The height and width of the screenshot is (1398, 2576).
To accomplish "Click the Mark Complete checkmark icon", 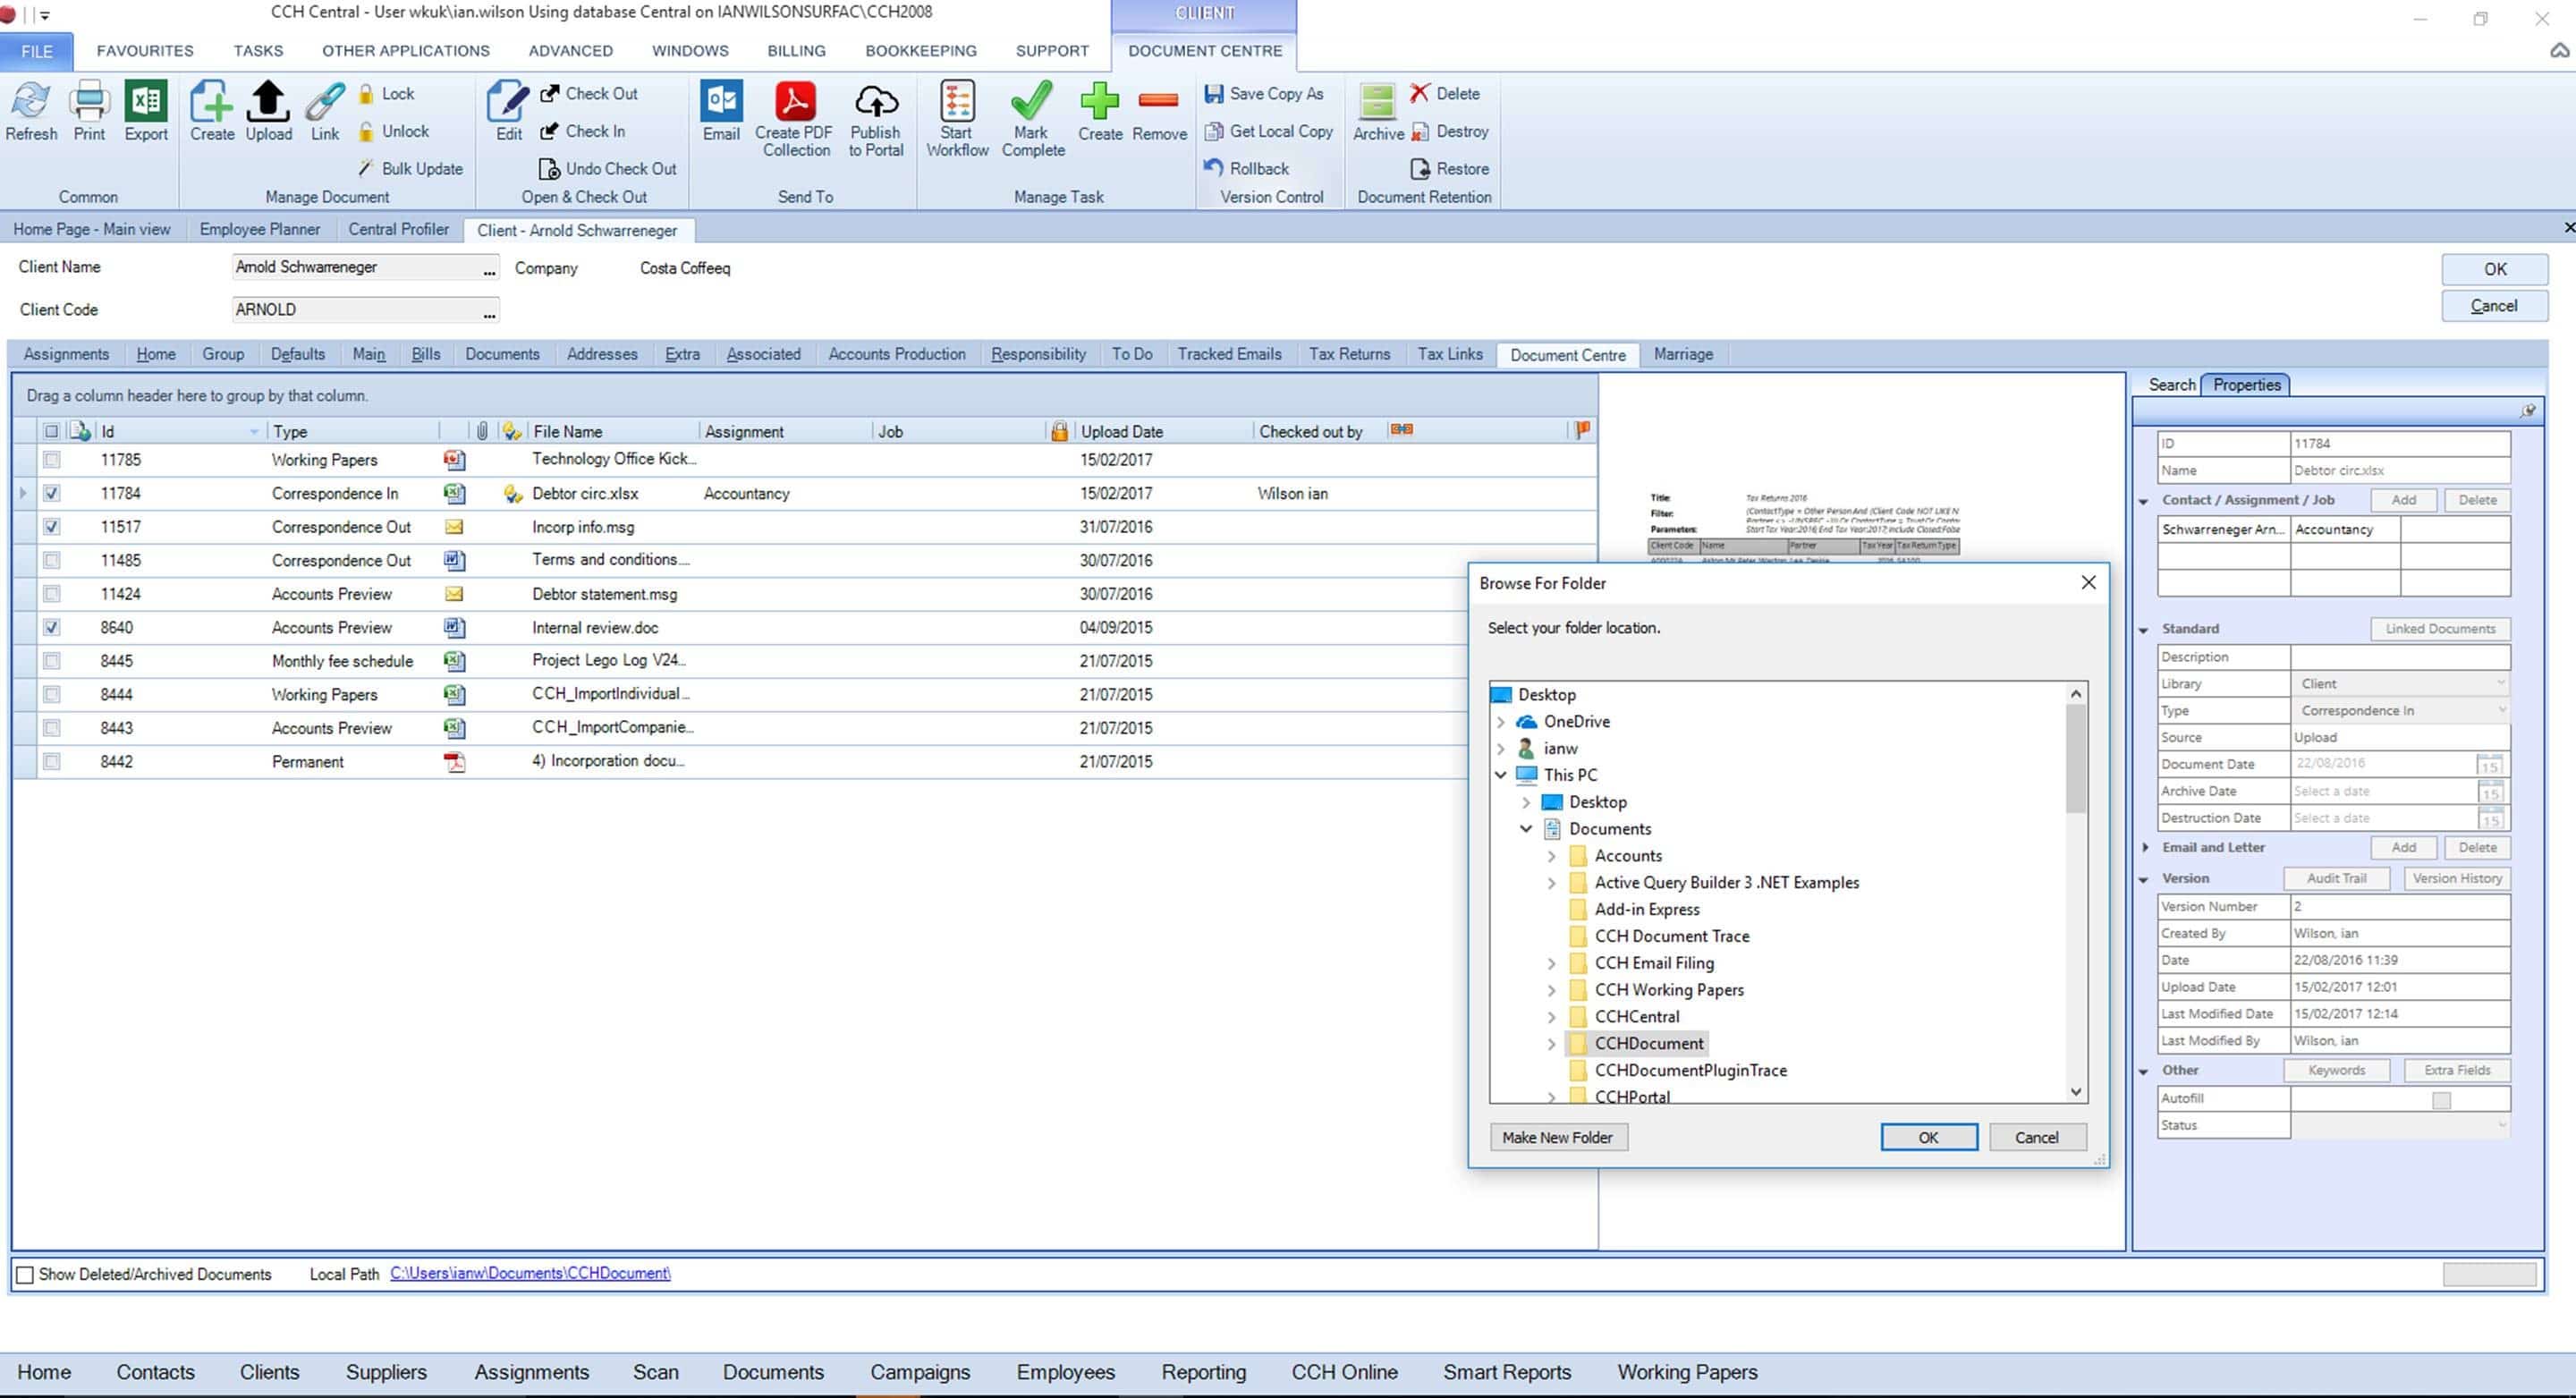I will click(x=1031, y=102).
